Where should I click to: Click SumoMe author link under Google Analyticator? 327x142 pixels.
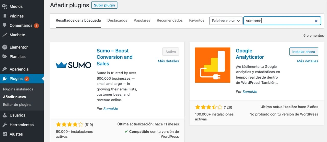[250, 92]
